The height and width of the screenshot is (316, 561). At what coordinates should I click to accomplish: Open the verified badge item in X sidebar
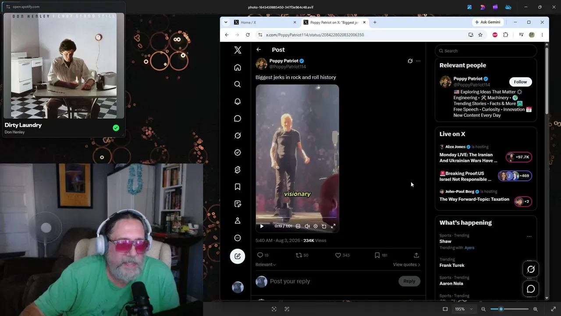(238, 152)
